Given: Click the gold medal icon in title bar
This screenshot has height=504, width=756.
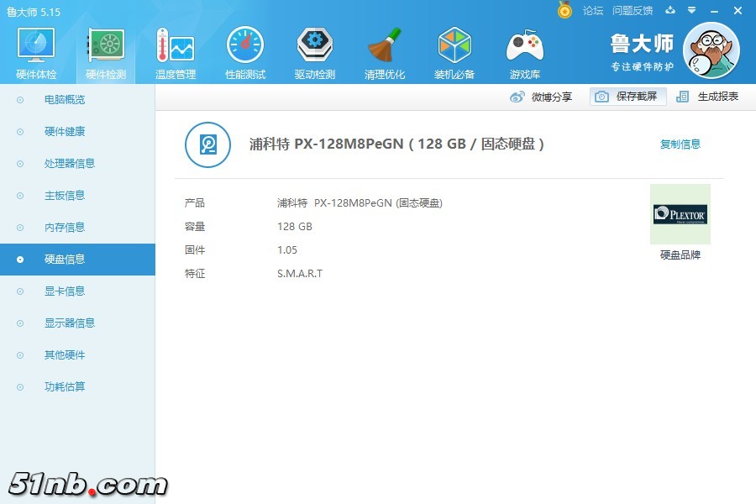Looking at the screenshot, I should click(x=564, y=11).
